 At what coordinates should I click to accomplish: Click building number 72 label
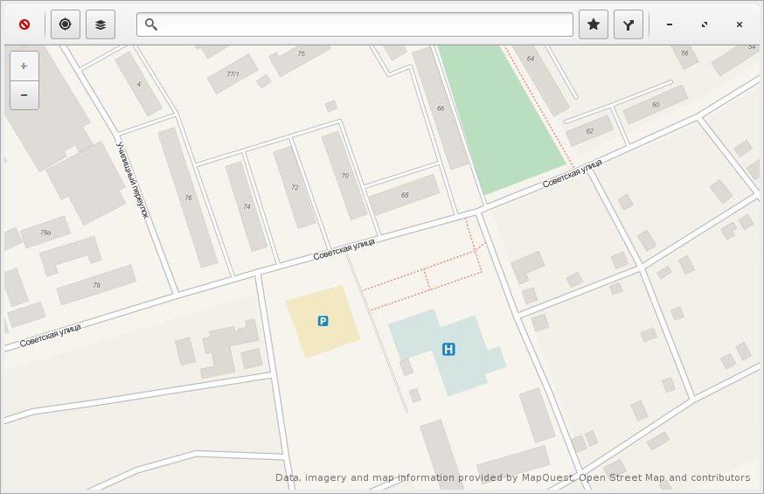(295, 187)
